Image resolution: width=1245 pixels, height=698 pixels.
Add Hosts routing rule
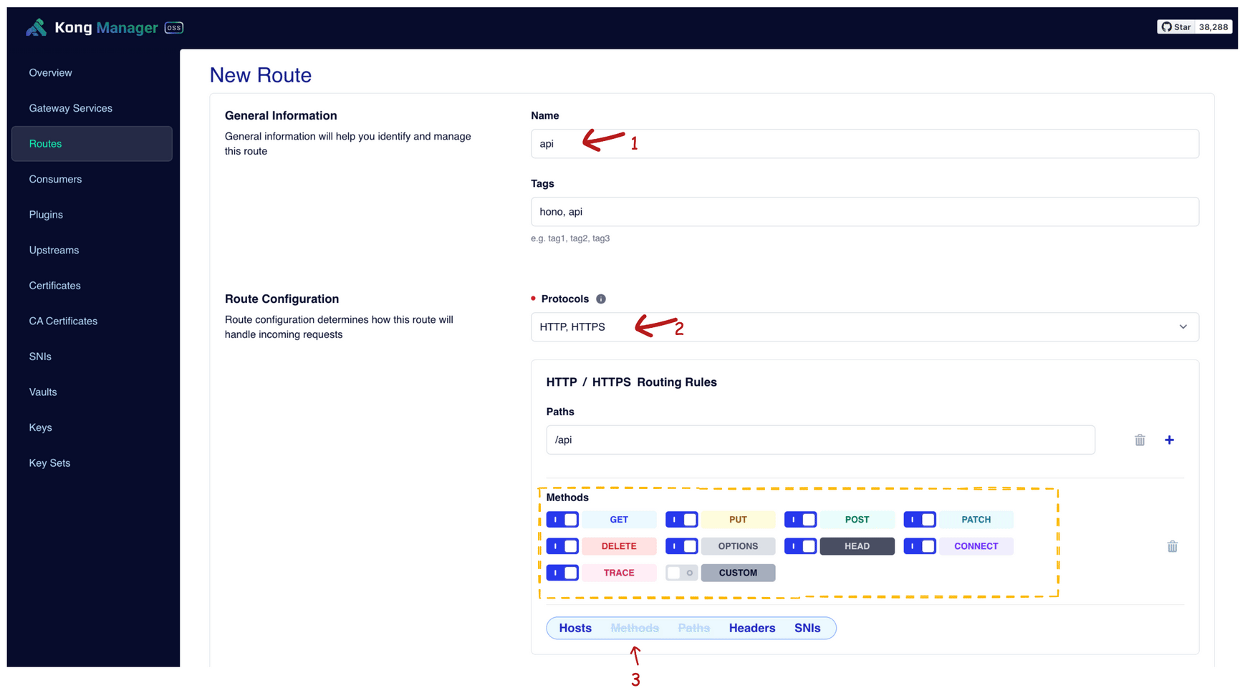tap(575, 628)
